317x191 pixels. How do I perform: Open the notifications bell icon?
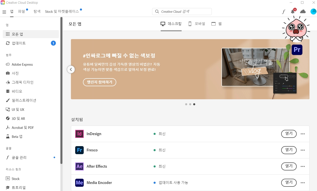293,12
